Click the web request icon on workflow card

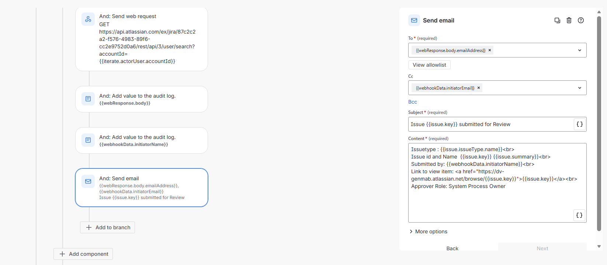tap(88, 19)
